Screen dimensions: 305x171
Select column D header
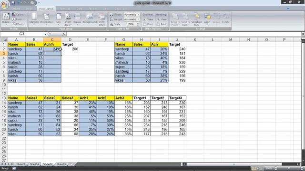(x=70, y=40)
